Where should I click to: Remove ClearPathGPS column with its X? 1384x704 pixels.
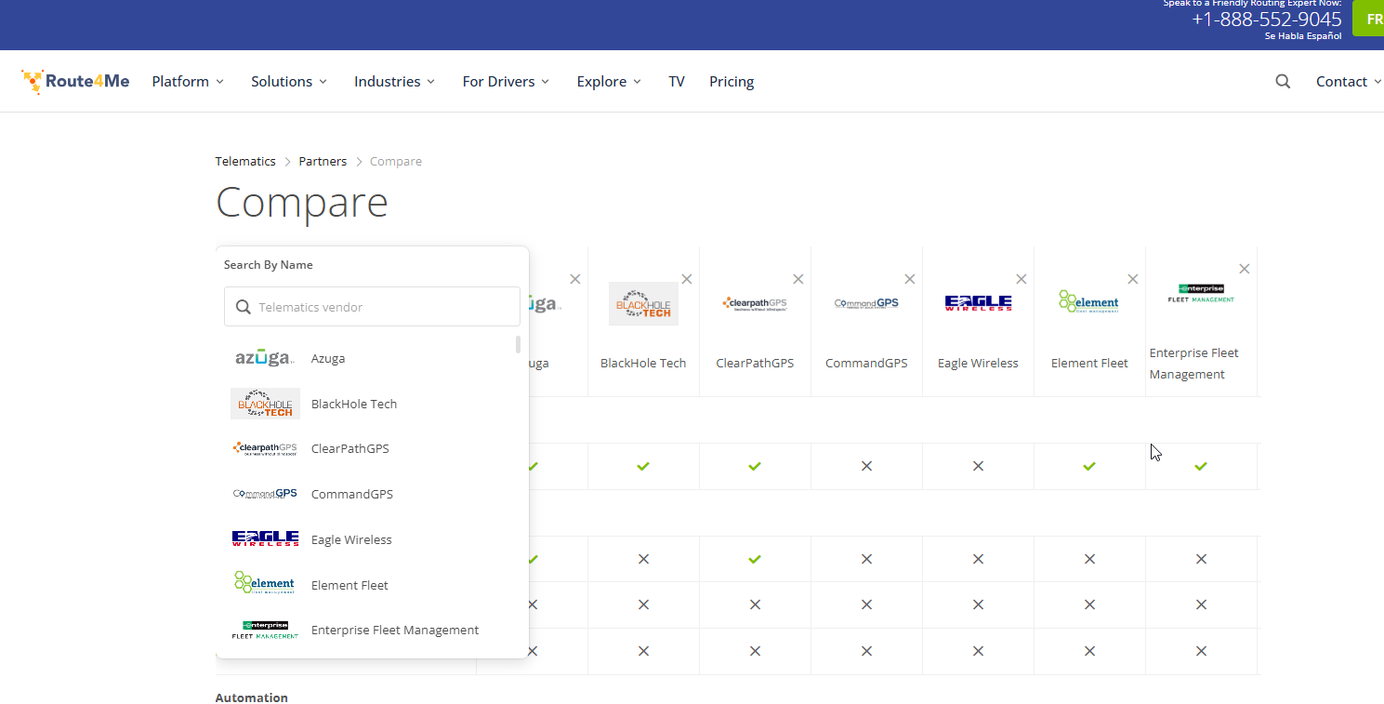click(798, 279)
